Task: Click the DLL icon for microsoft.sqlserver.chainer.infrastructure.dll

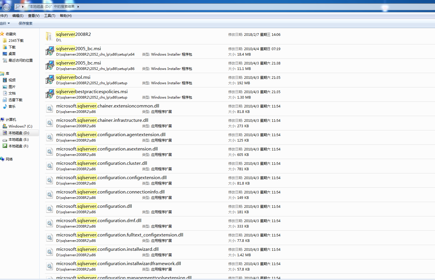Action: (x=50, y=123)
